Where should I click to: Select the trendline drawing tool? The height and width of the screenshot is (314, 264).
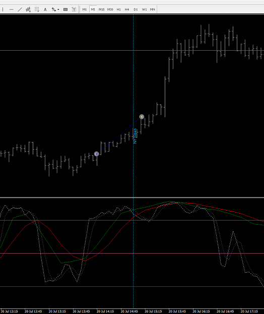[x=20, y=10]
